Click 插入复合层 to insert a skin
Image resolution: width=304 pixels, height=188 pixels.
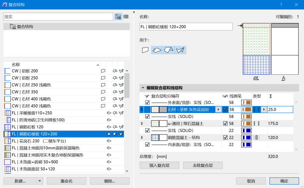(x=159, y=165)
